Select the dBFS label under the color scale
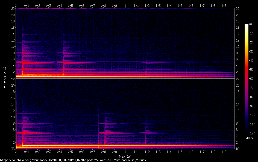The width and height of the screenshot is (258, 162). 249,139
